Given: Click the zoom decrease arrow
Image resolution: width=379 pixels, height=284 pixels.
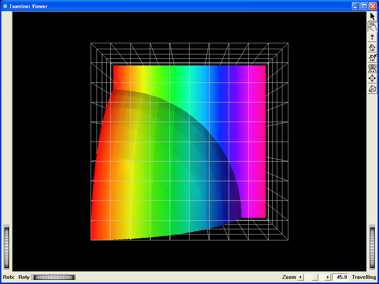Looking at the screenshot, I should [301, 277].
